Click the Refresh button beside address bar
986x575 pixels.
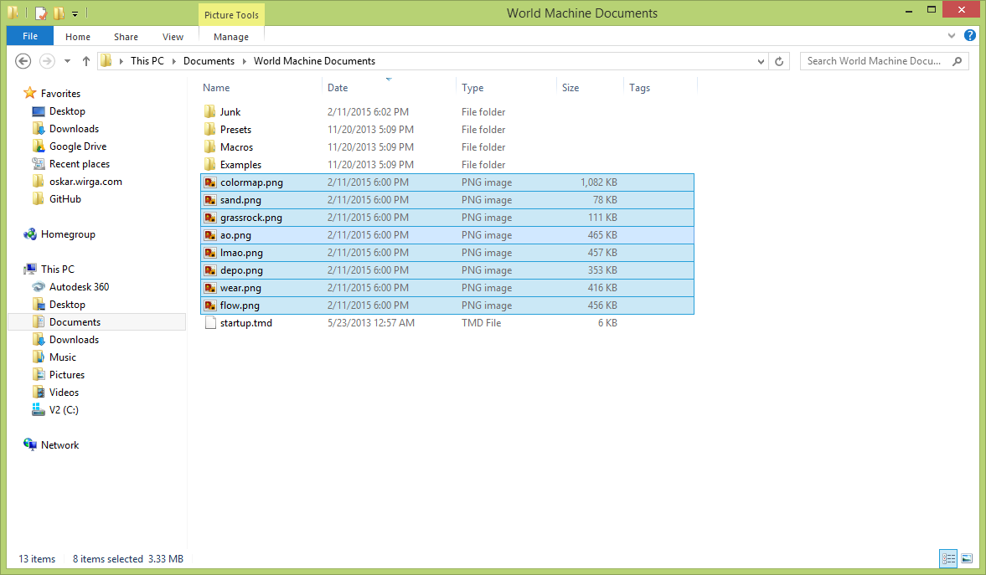click(779, 61)
